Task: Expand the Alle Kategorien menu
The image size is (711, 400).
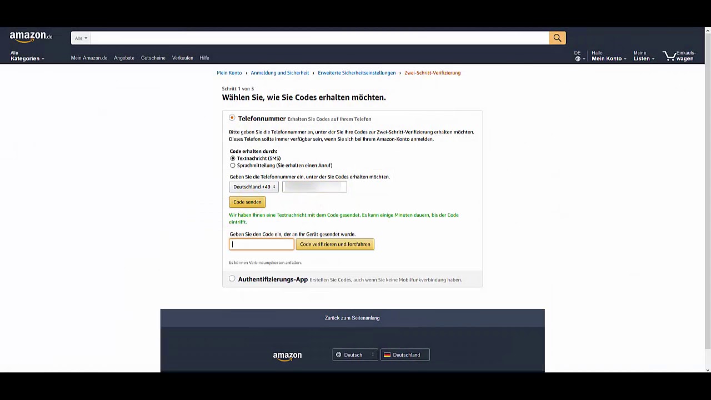Action: click(27, 56)
